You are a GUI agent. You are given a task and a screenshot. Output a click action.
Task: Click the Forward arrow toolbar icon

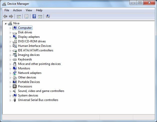pyautogui.click(x=11, y=16)
